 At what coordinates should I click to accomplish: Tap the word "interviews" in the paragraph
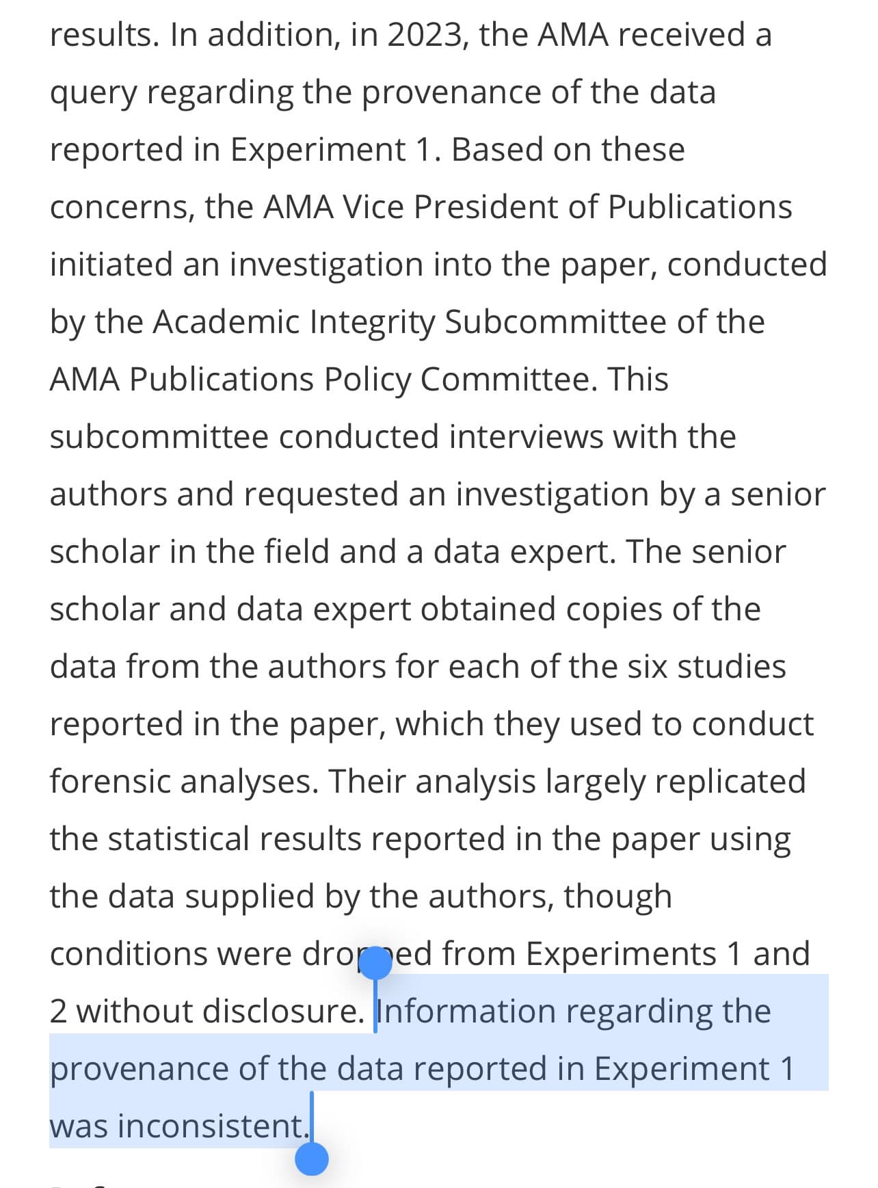pos(526,436)
